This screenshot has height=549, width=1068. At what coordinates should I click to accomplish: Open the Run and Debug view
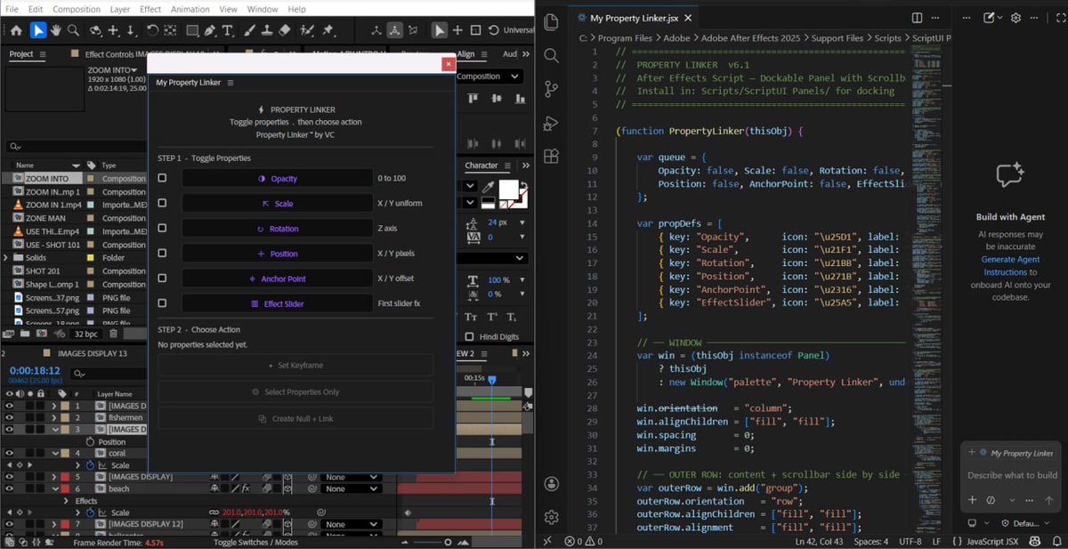(551, 123)
